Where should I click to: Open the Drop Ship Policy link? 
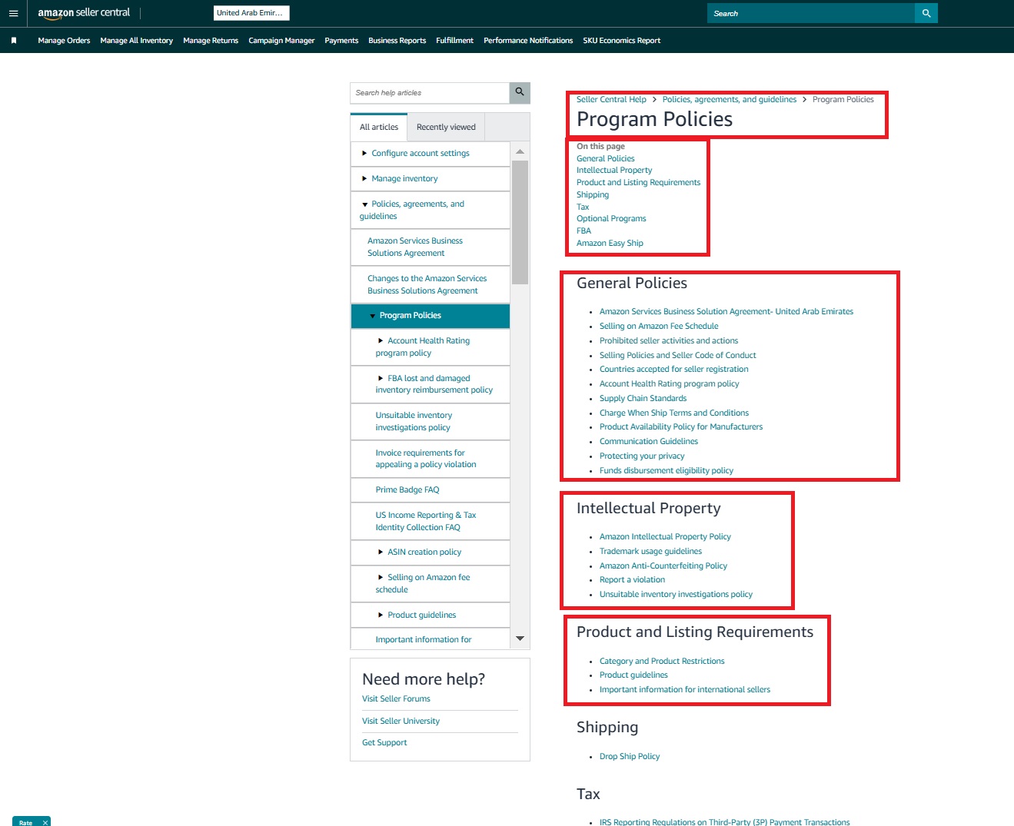tap(630, 757)
